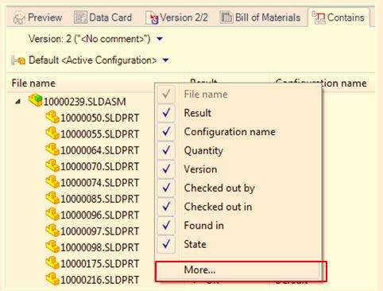383x291 pixels.
Task: Uncheck the Checked out in checkbox
Action: point(166,207)
